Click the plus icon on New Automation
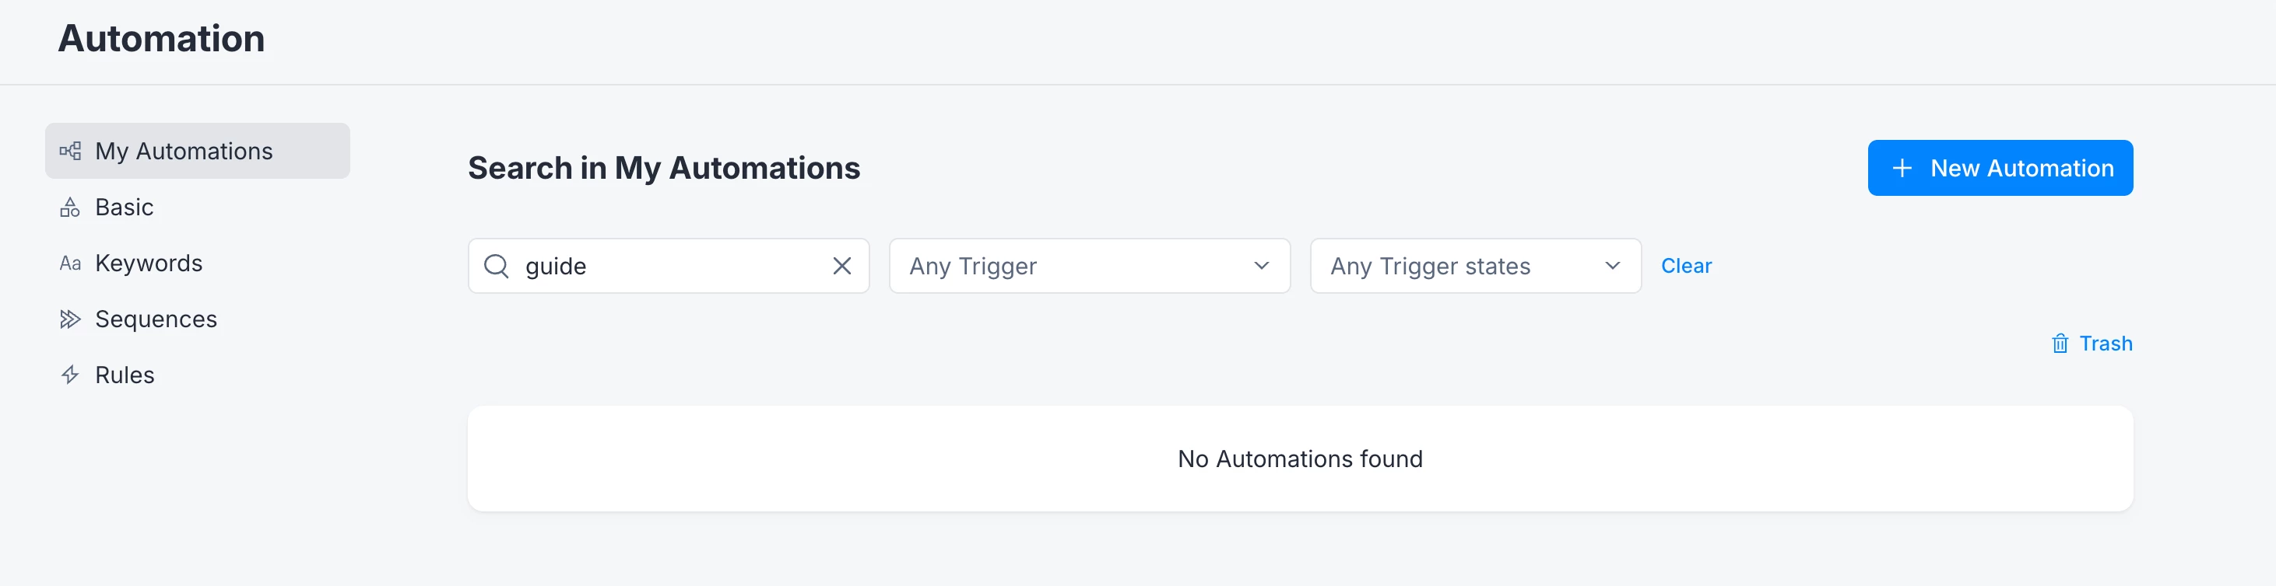The image size is (2276, 586). (1902, 168)
